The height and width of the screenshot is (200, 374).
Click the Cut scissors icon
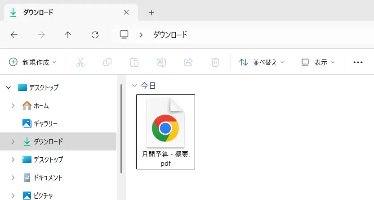click(80, 62)
